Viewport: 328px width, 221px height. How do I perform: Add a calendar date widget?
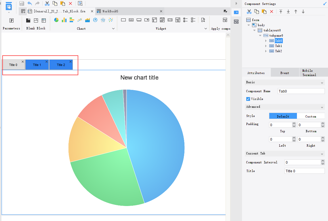coord(162,20)
